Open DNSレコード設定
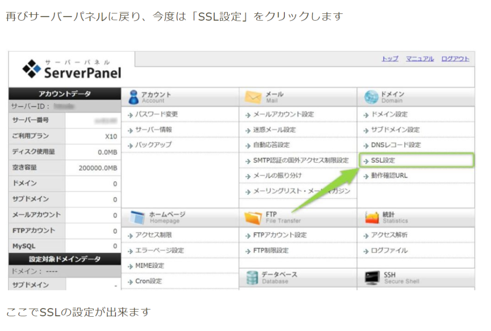This screenshot has width=491, height=331. point(396,145)
